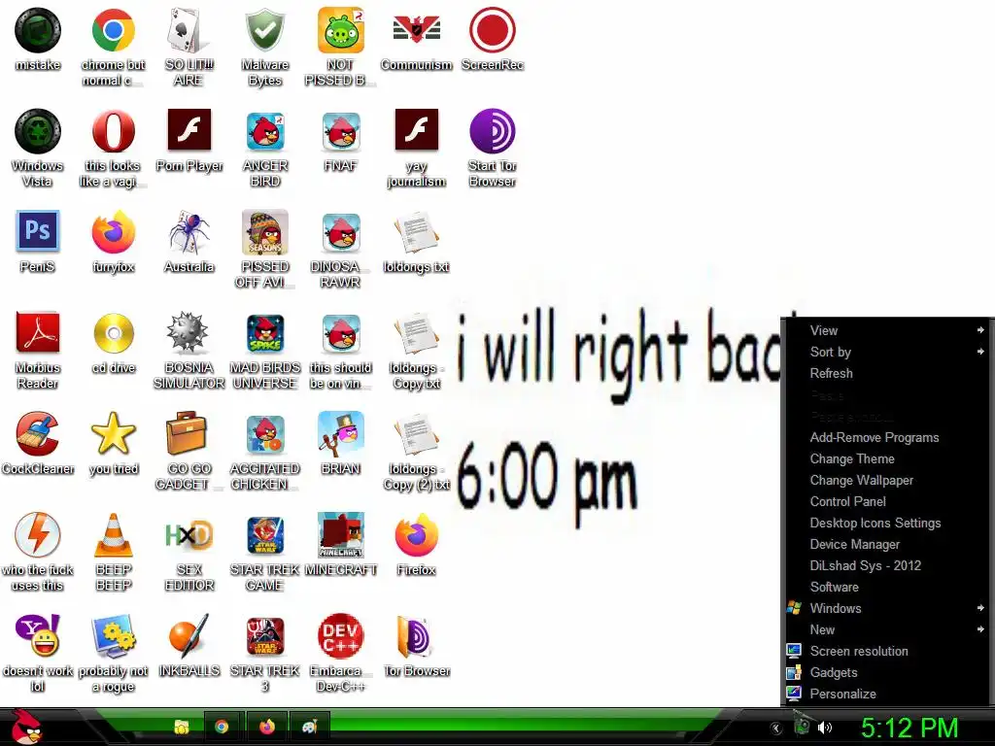The image size is (995, 746).
Task: Click the volume speaker tray icon
Action: [825, 728]
